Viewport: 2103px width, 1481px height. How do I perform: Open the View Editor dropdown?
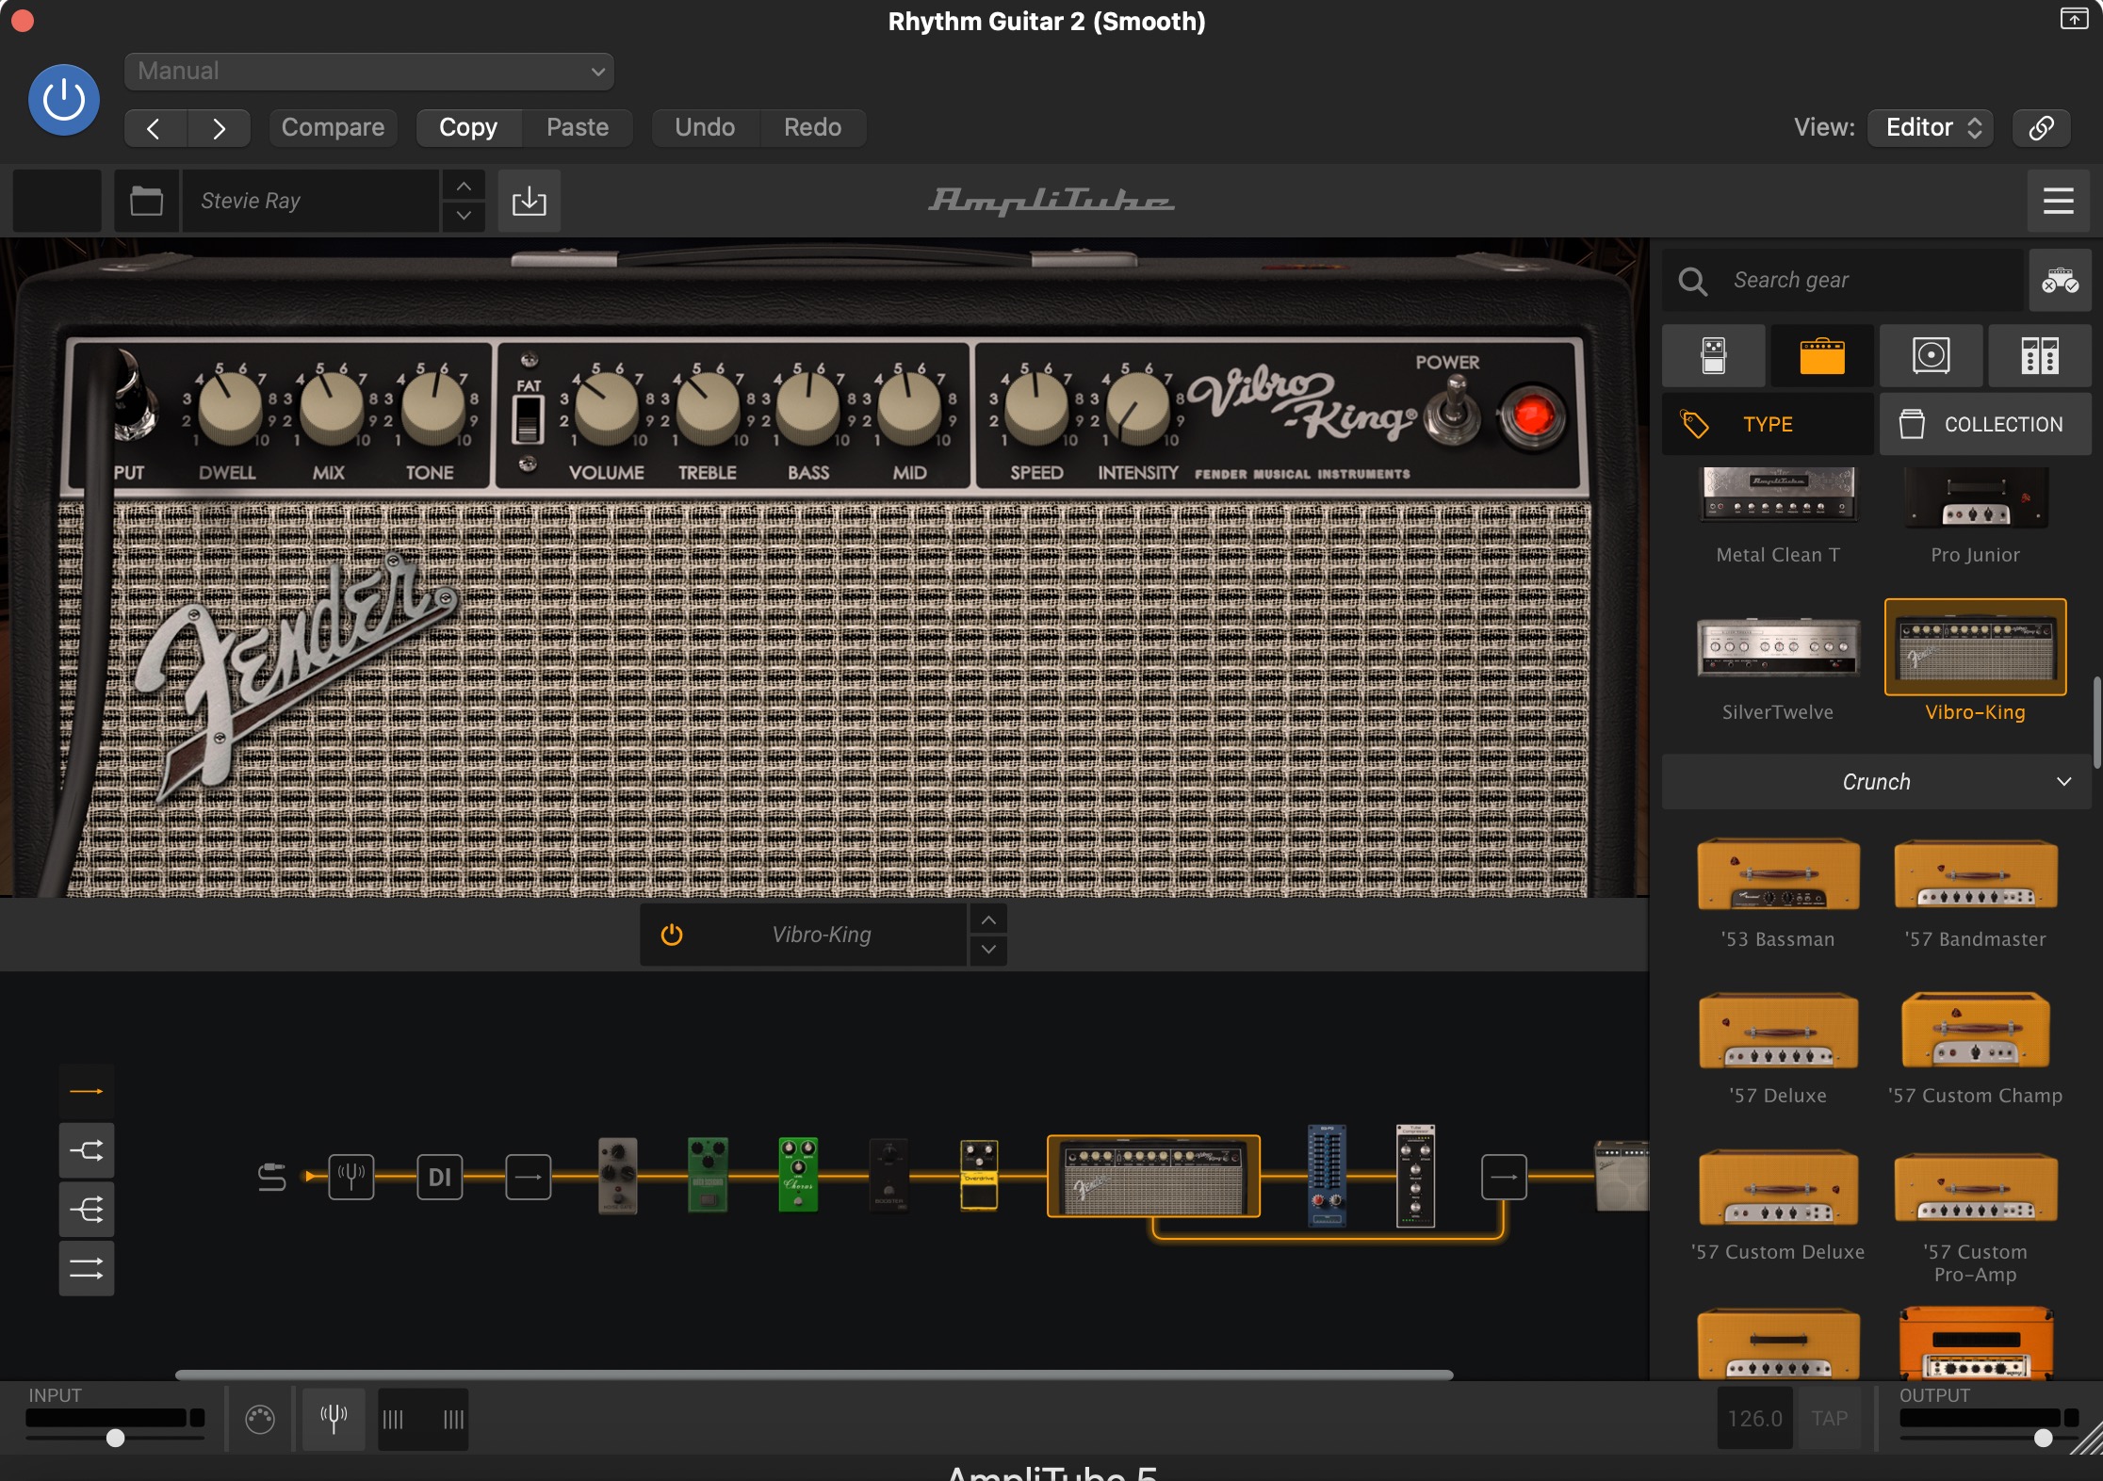[x=1932, y=127]
